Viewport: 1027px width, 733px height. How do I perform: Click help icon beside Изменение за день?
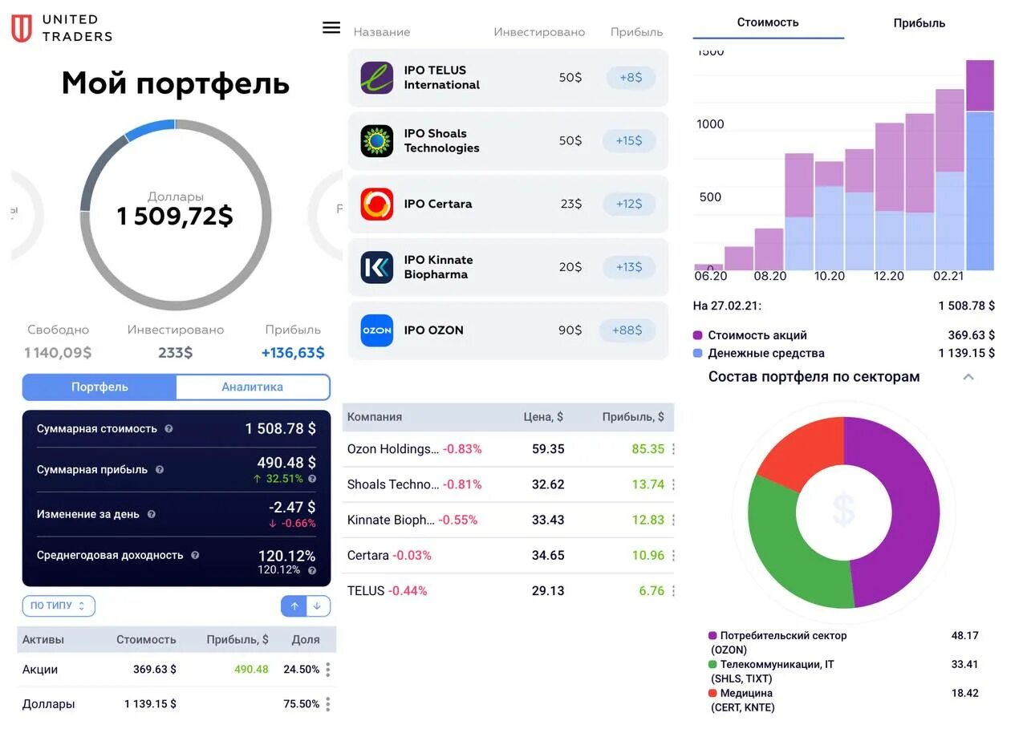coord(151,514)
